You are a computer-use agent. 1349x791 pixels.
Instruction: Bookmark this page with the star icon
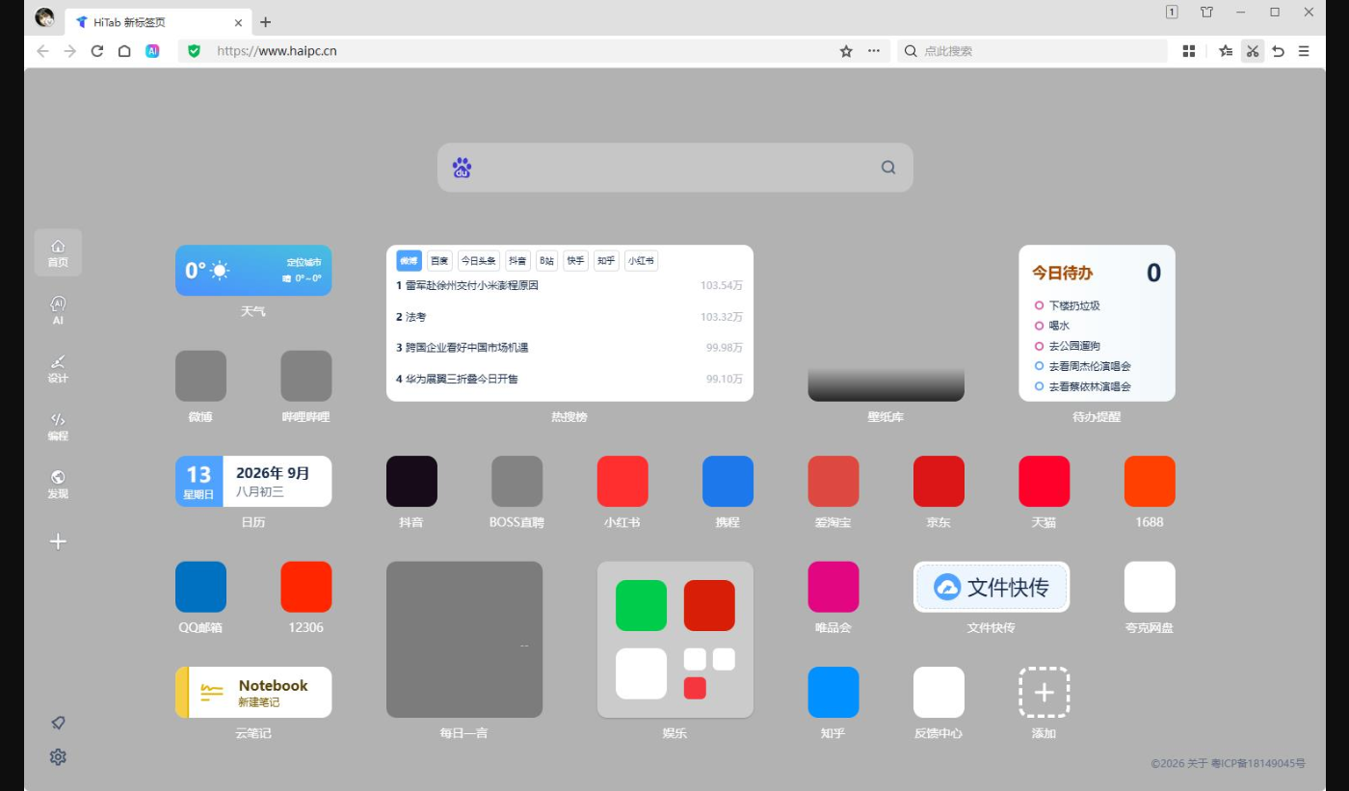pyautogui.click(x=846, y=51)
